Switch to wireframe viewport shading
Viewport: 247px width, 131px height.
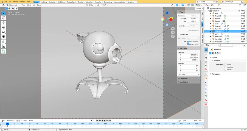pos(192,5)
